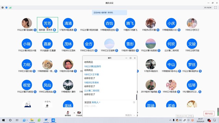Click the participant grid's right scrollbar

pos(218,112)
